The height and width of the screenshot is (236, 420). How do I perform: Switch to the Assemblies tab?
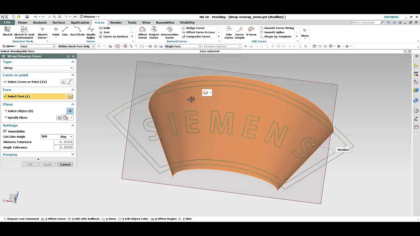pyautogui.click(x=165, y=22)
